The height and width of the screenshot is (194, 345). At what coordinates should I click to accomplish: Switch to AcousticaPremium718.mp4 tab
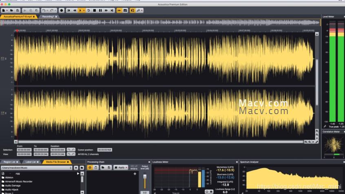18,16
